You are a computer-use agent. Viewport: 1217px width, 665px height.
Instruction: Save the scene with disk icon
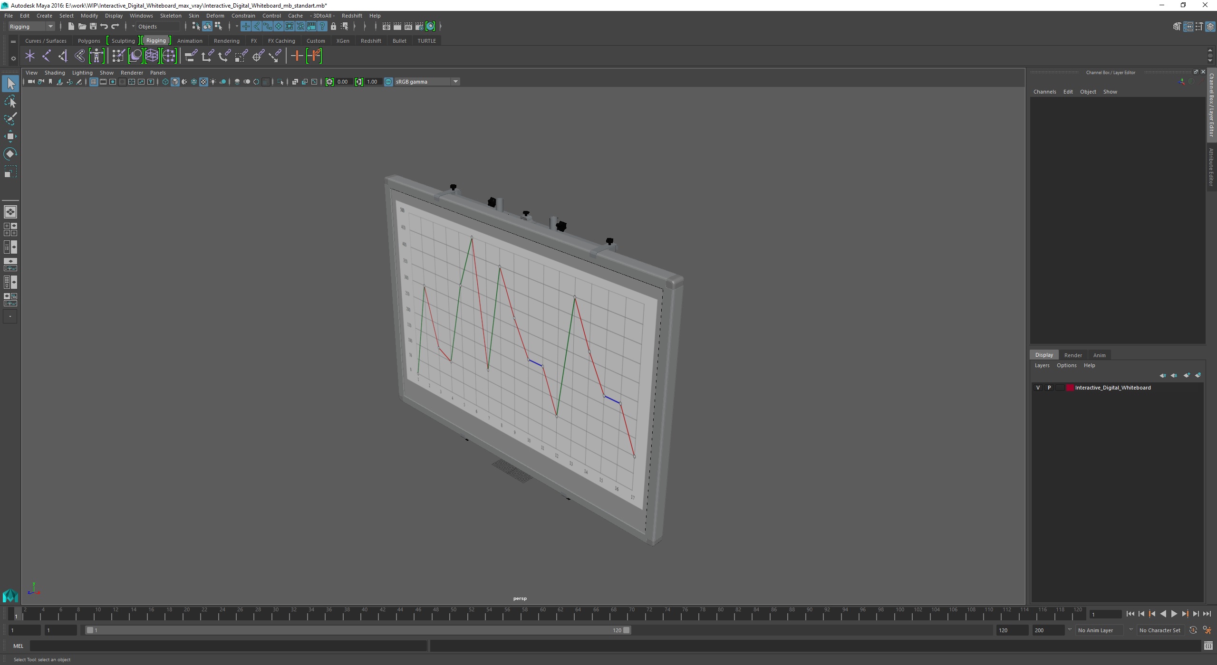[93, 27]
